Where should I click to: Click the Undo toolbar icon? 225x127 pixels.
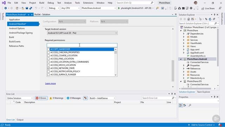point(36,8)
